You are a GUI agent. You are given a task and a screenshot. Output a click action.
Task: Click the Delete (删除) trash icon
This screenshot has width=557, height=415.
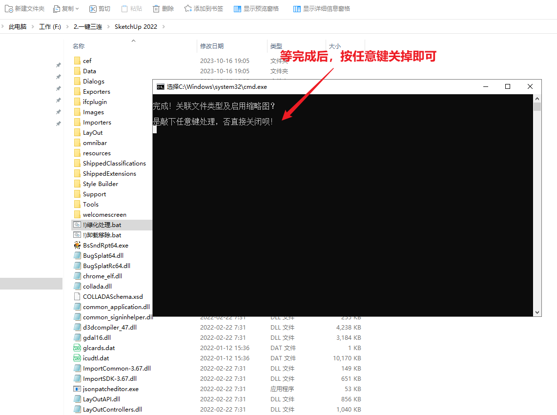tap(156, 9)
